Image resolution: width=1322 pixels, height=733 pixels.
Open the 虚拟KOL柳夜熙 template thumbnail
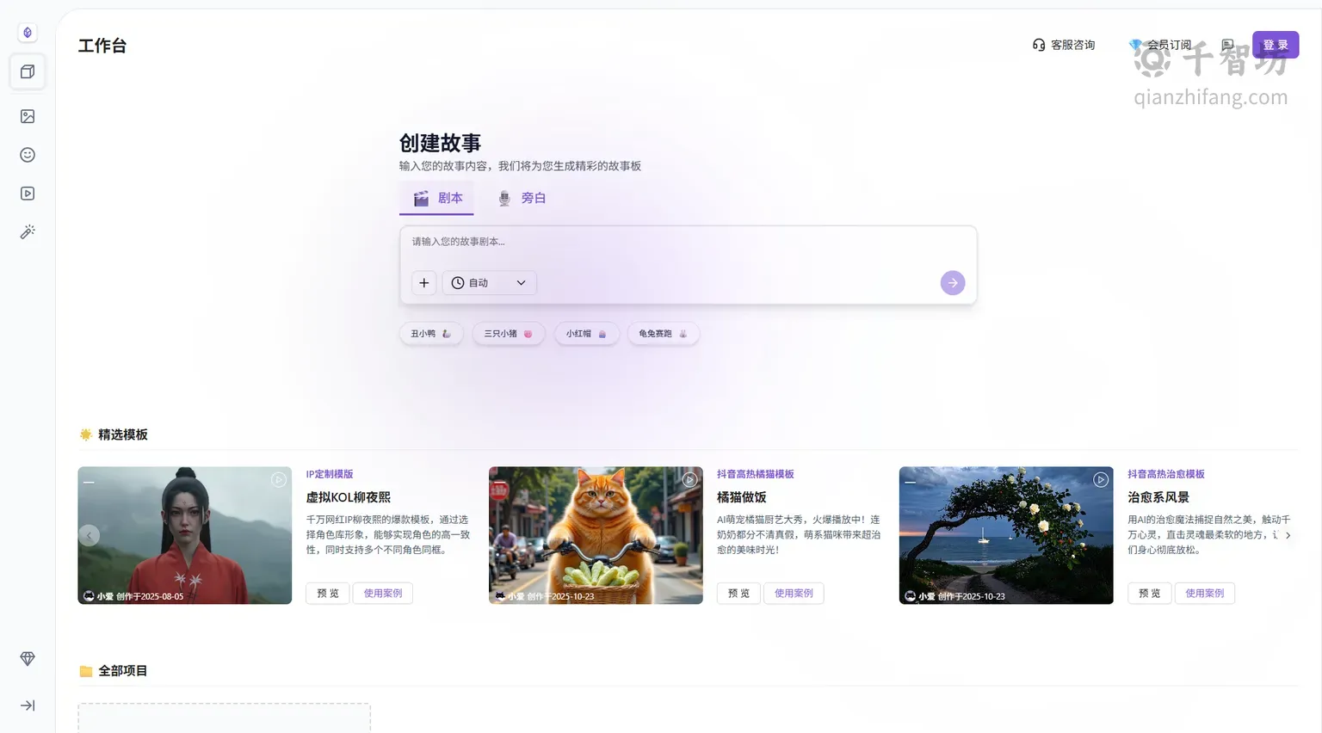point(184,535)
